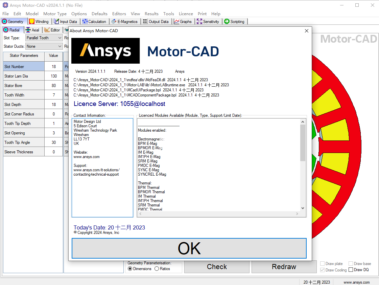Open the Options menu
Image resolution: width=379 pixels, height=285 pixels.
pos(79,14)
